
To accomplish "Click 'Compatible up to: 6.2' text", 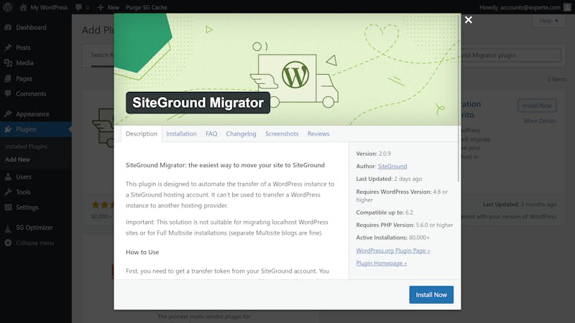I will pos(385,212).
